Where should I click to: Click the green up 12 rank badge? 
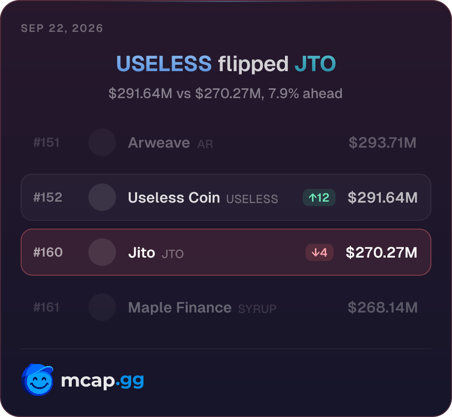pos(319,197)
